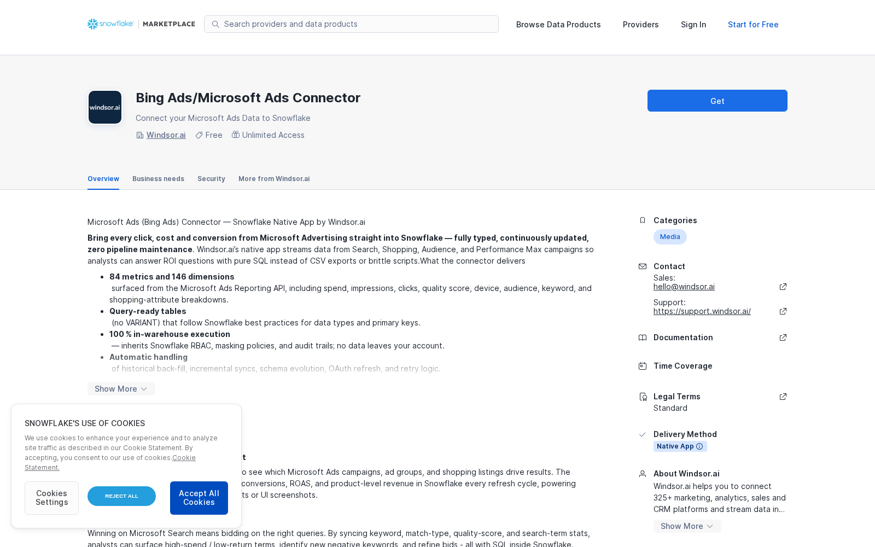Viewport: 875px width, 547px height.
Task: Open Browse Data Products menu
Action: (558, 25)
